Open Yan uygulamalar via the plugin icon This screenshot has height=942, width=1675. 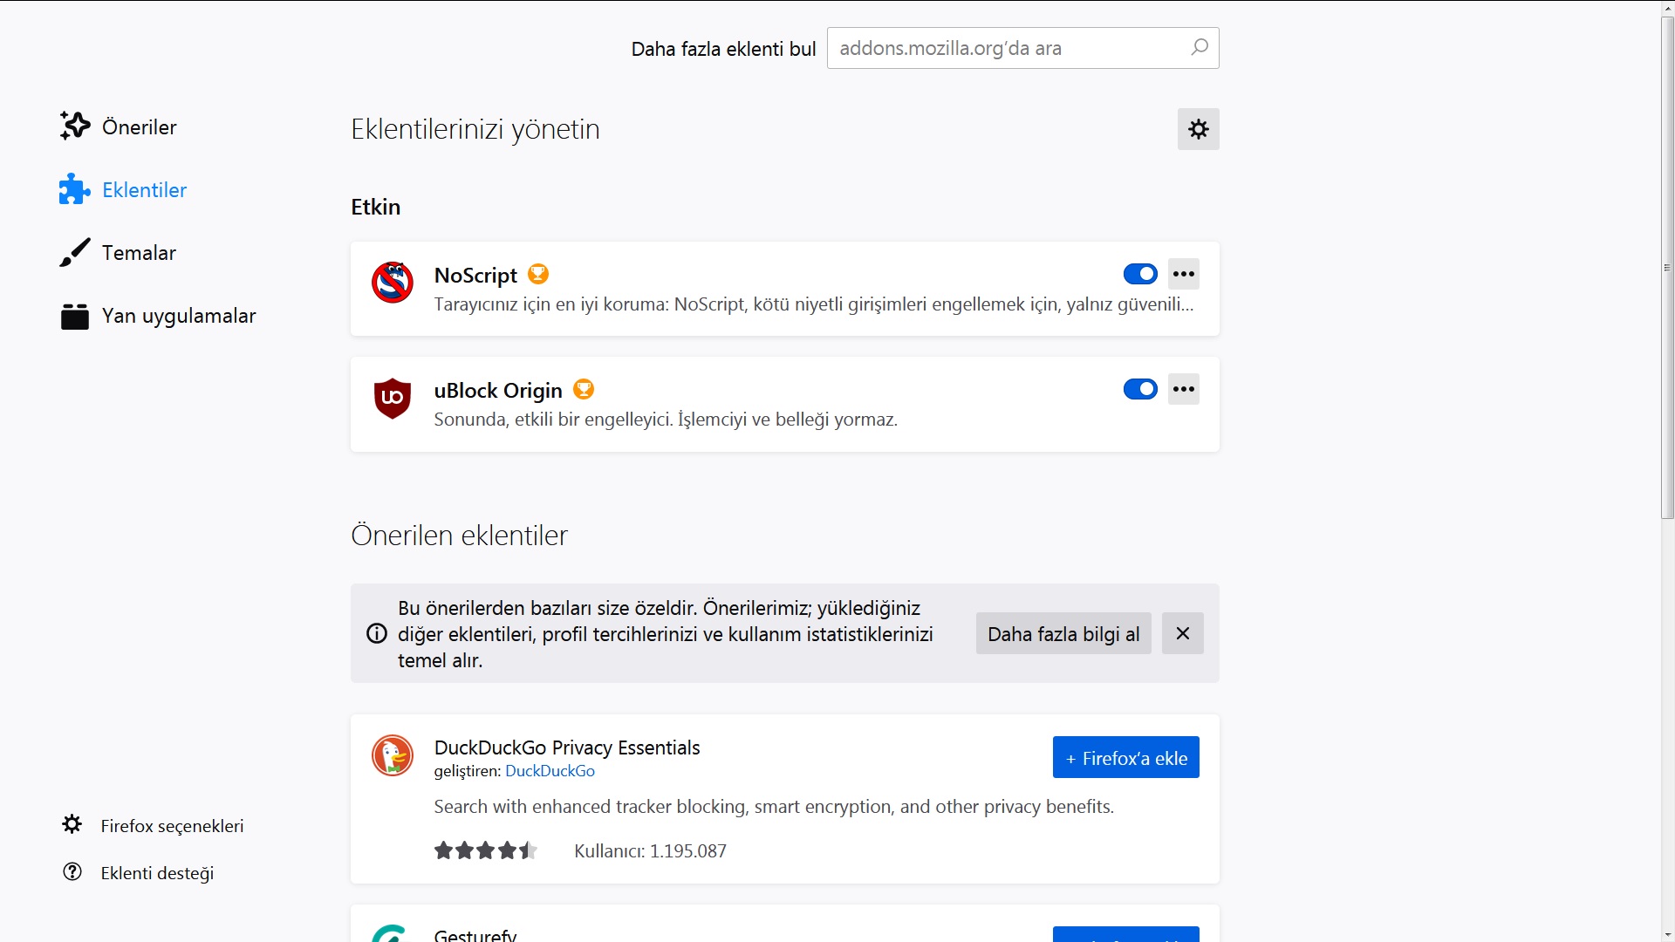(x=75, y=316)
